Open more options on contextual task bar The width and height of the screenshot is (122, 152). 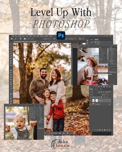pos(71,133)
